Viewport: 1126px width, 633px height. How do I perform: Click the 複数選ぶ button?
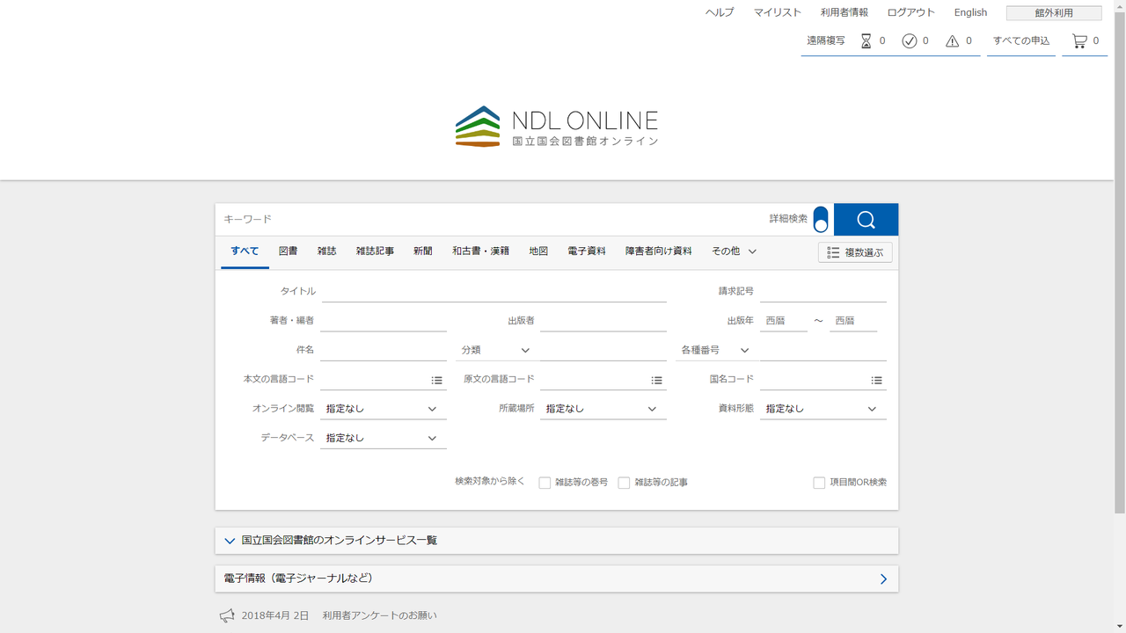pos(855,252)
